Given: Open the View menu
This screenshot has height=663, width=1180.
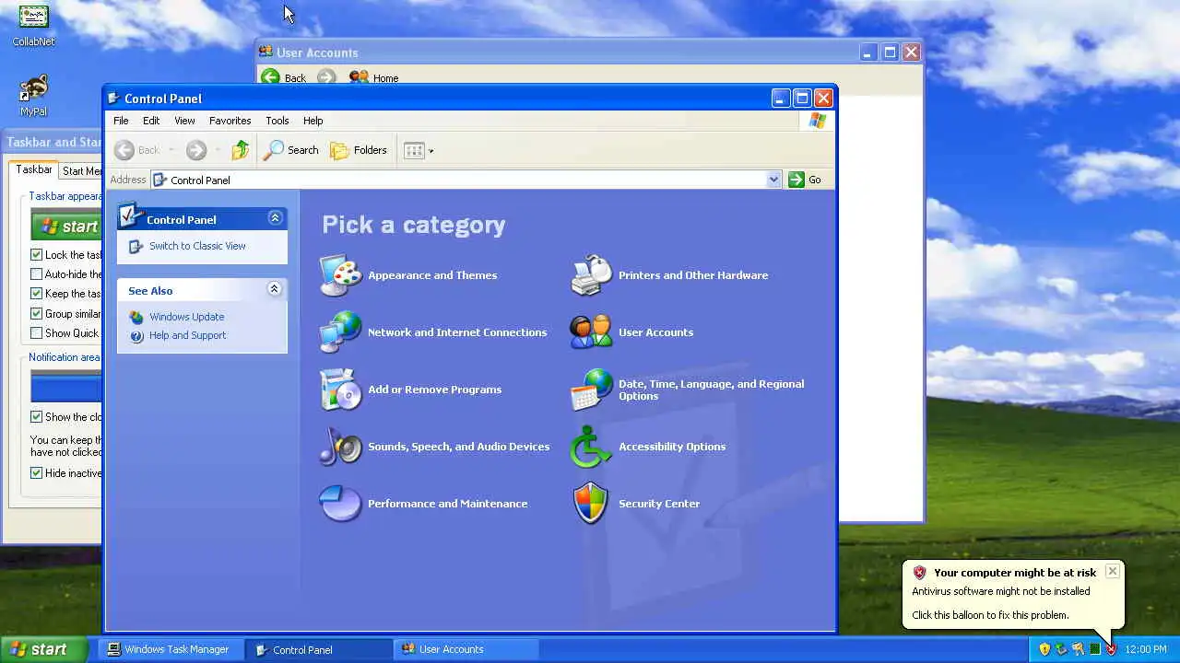Looking at the screenshot, I should pos(184,121).
